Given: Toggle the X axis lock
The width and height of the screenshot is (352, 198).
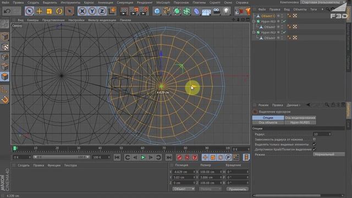Looking at the screenshot, I should (x=82, y=11).
